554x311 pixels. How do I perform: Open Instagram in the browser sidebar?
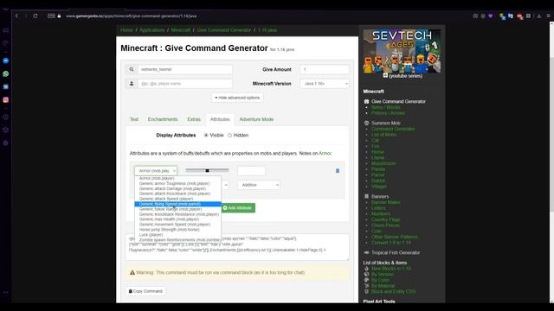tap(6, 100)
